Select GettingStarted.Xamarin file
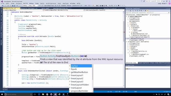171x96 pixels. pyautogui.click(x=140, y=37)
